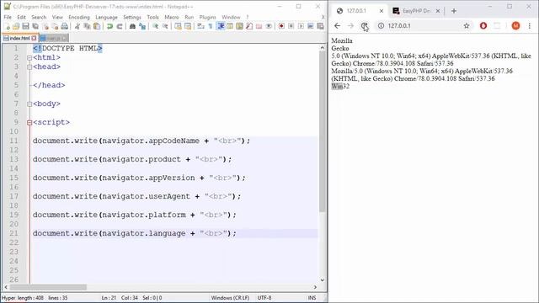Switch to the EasyPHP browser tab
Viewport: 539px width, 303px height.
coord(417,11)
